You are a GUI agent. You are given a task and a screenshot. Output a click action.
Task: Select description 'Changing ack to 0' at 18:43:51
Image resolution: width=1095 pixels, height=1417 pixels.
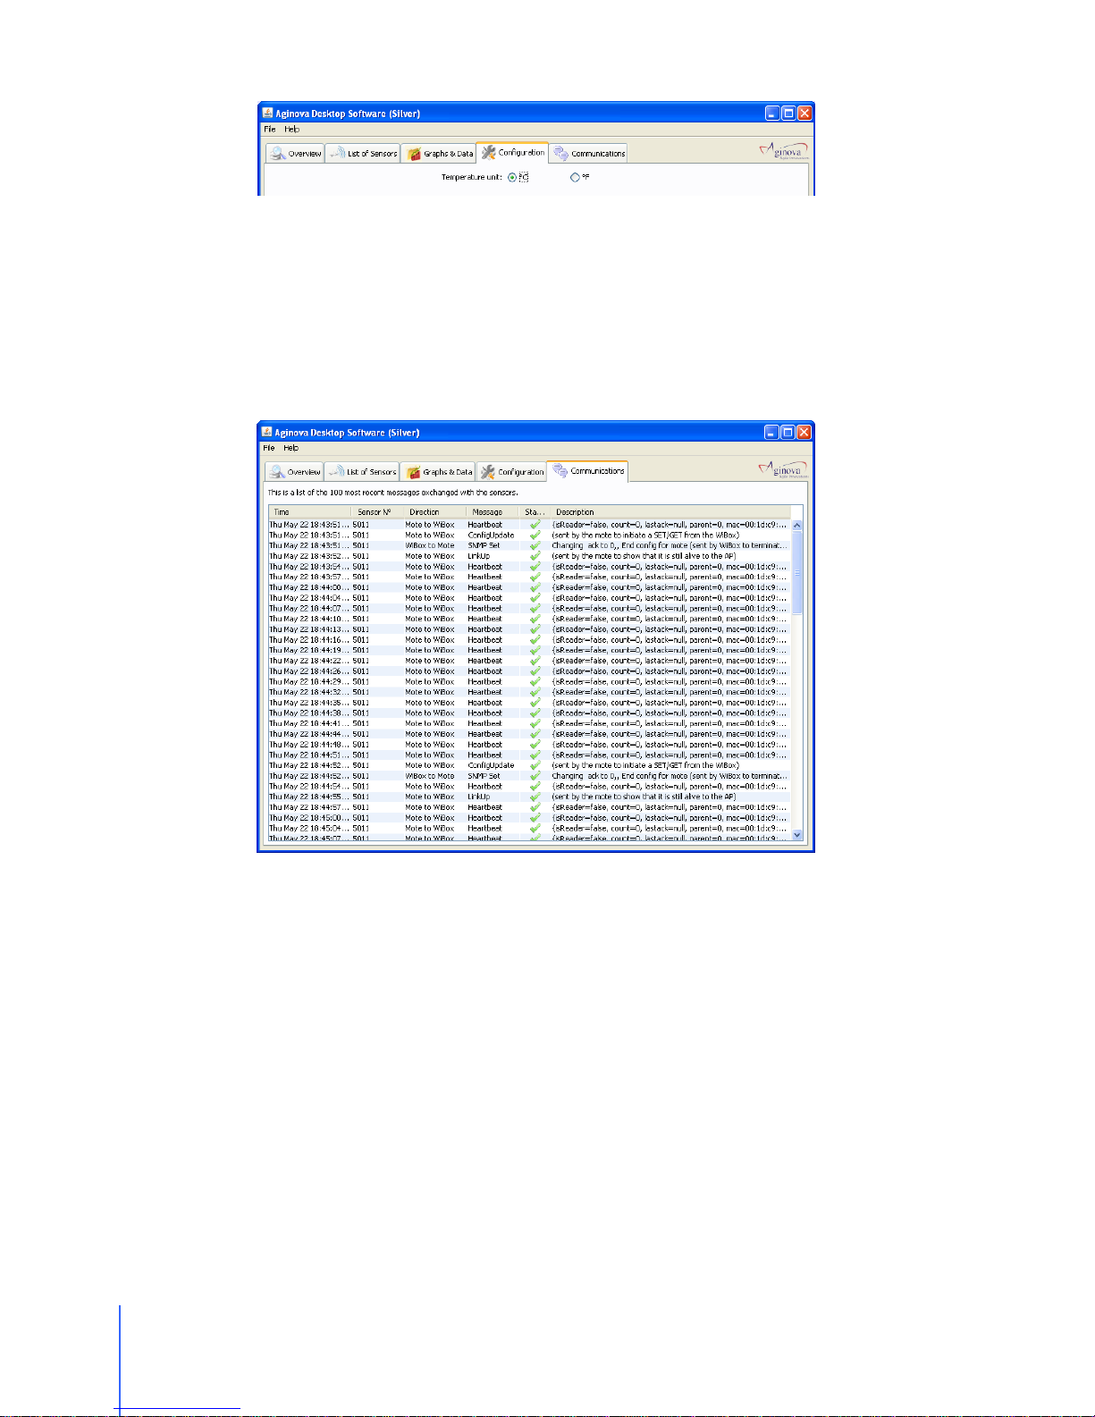click(670, 545)
